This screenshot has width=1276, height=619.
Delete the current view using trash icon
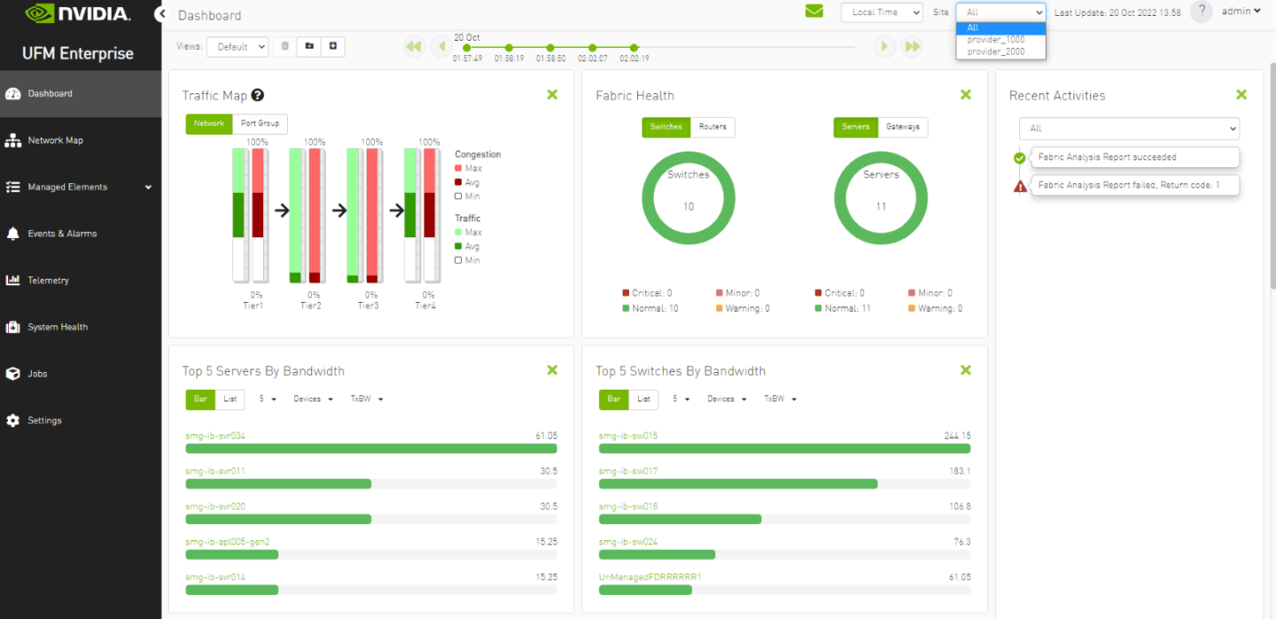284,46
